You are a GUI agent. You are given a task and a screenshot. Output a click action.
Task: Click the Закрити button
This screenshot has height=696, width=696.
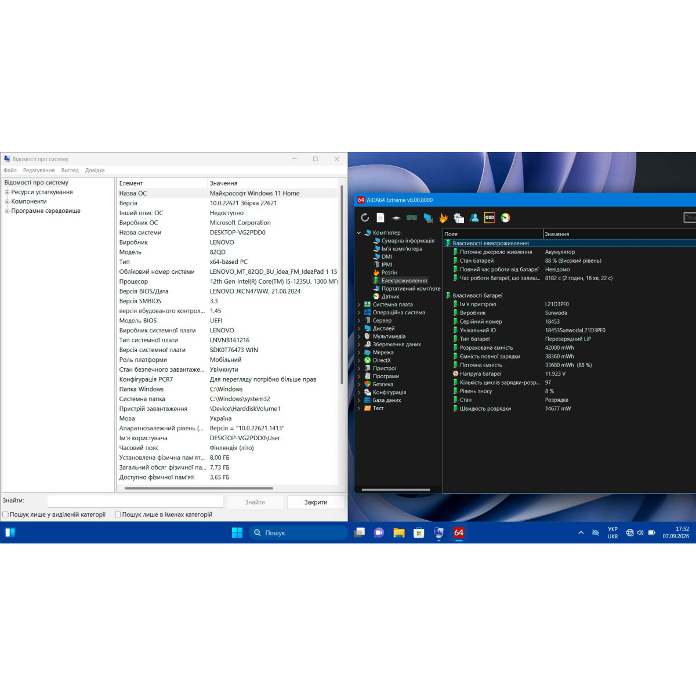coord(316,502)
